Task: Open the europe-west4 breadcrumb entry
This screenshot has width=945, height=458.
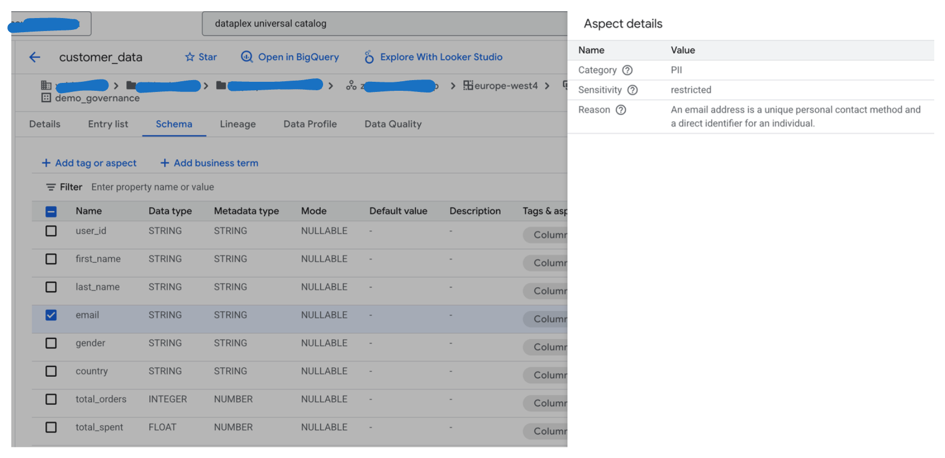Action: click(506, 86)
